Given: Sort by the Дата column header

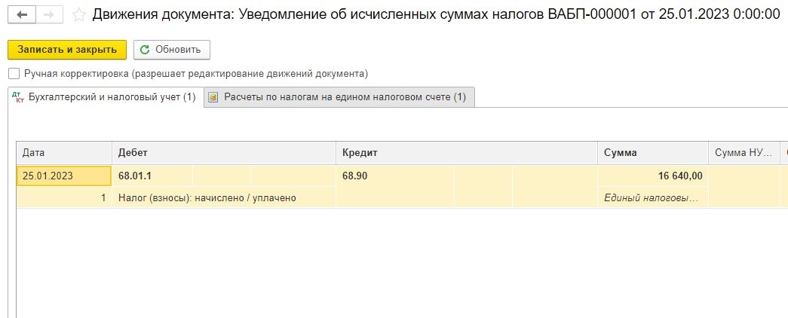Looking at the screenshot, I should click(64, 153).
